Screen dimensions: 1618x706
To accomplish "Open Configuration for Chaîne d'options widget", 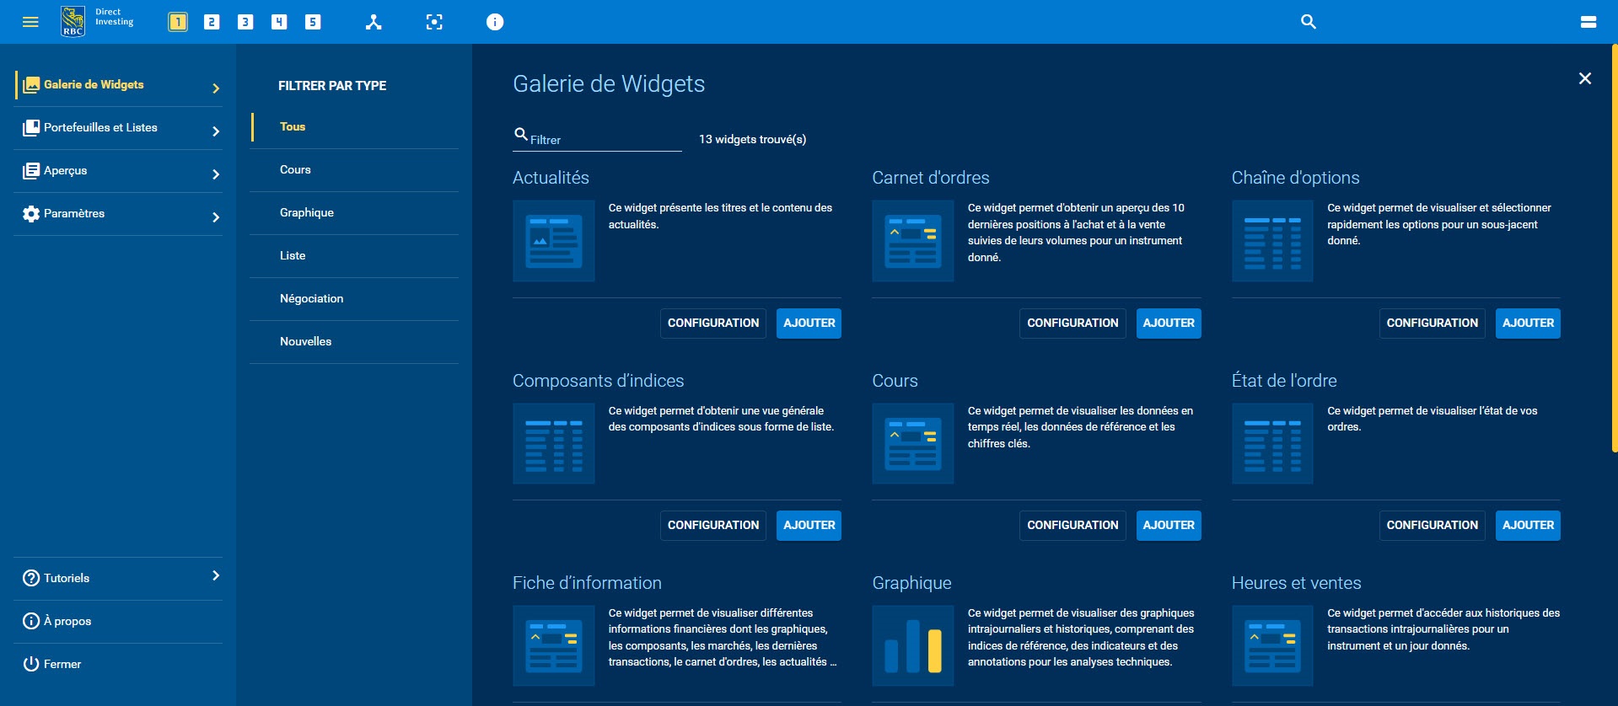I will [1433, 324].
